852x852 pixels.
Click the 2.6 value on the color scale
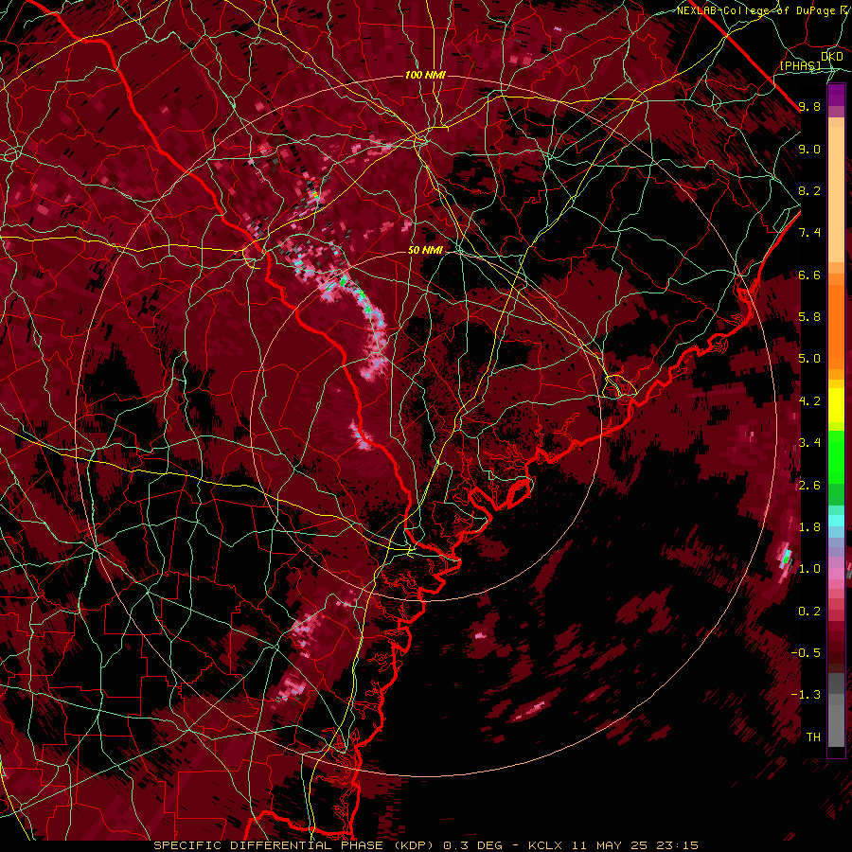pos(809,486)
